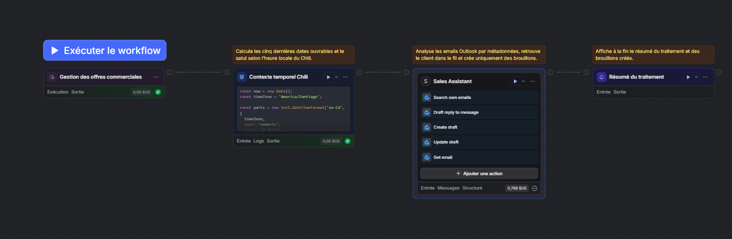Open the Messages tab of Sales Assistant

tap(449, 188)
